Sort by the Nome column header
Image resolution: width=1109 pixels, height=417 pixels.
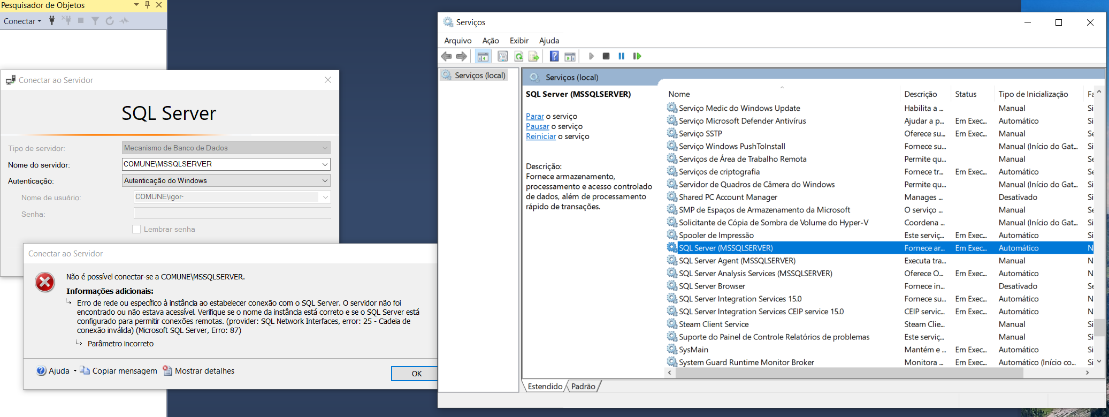point(679,94)
